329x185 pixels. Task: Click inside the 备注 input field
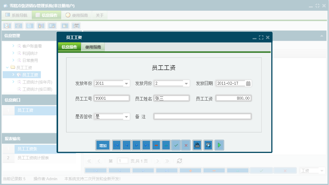pyautogui.click(x=202, y=116)
